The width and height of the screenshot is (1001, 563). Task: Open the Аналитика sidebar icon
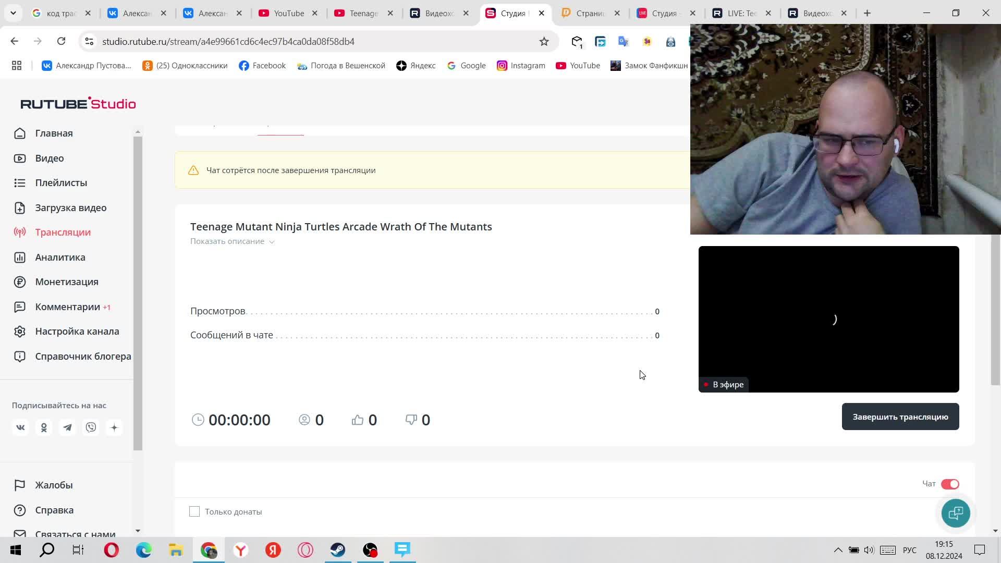(x=20, y=257)
